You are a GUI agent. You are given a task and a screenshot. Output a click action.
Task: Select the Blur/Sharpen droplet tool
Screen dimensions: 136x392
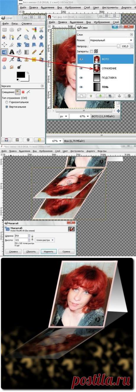point(4,67)
